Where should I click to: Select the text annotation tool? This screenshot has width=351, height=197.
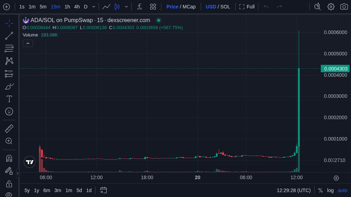[x=9, y=99]
